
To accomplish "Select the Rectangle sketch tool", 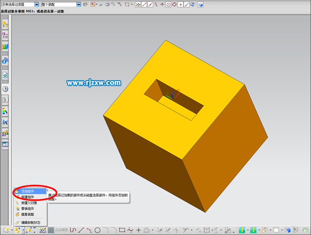I will pyautogui.click(x=122, y=230).
